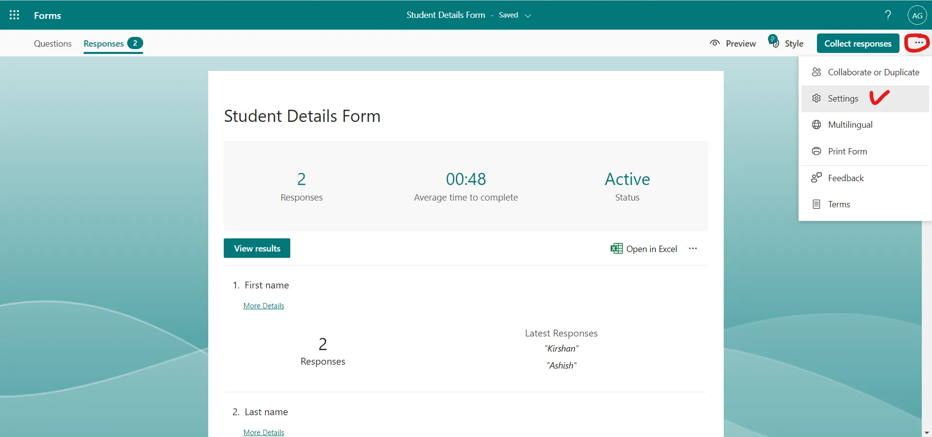This screenshot has width=932, height=437.
Task: Open the ellipsis menu next to Open in Excel
Action: click(693, 249)
